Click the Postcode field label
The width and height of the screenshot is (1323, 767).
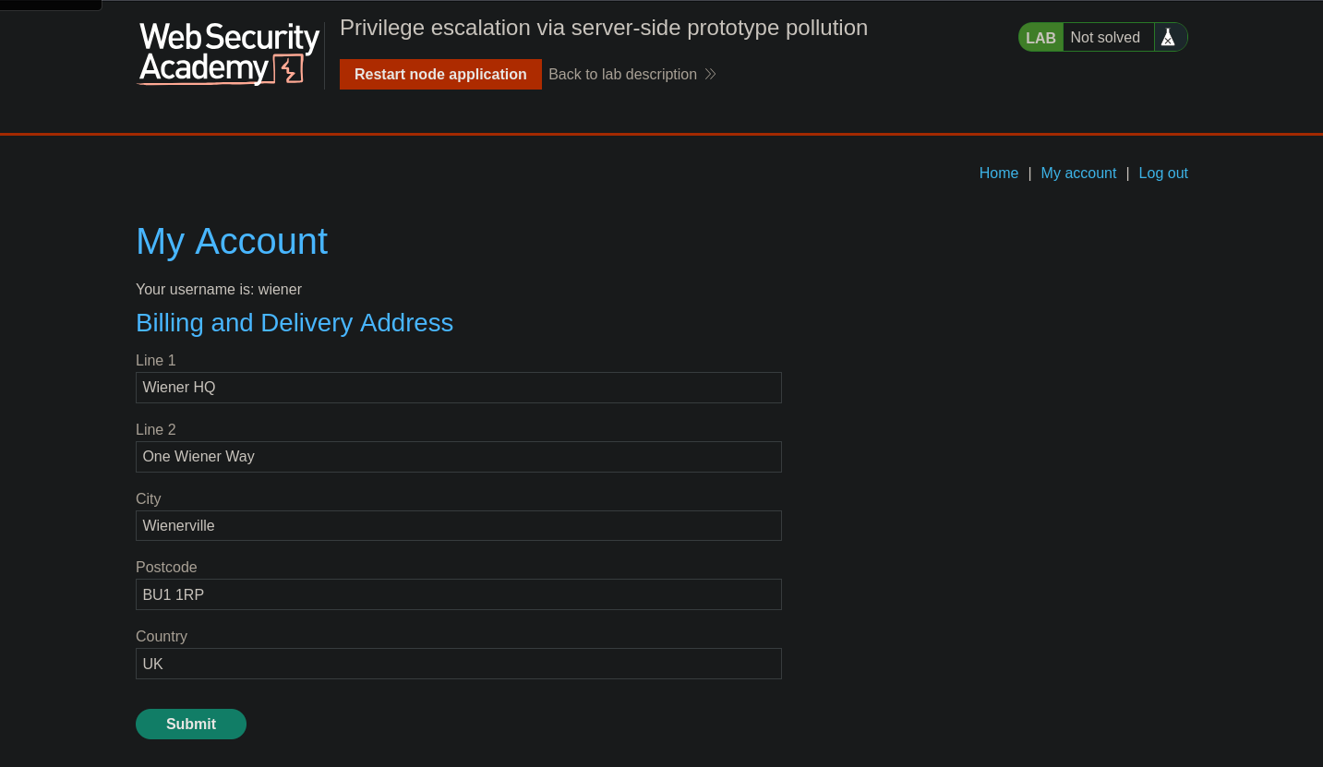[x=166, y=567]
